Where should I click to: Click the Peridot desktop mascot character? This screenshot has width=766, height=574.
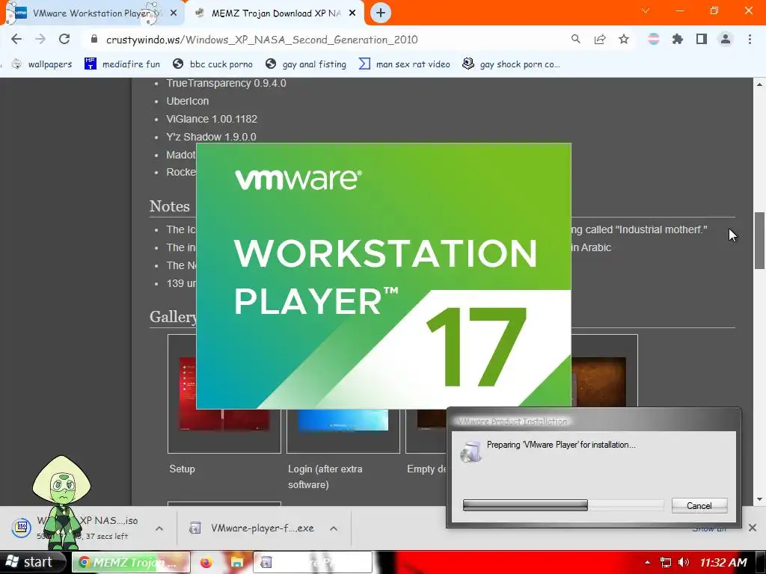[x=62, y=503]
